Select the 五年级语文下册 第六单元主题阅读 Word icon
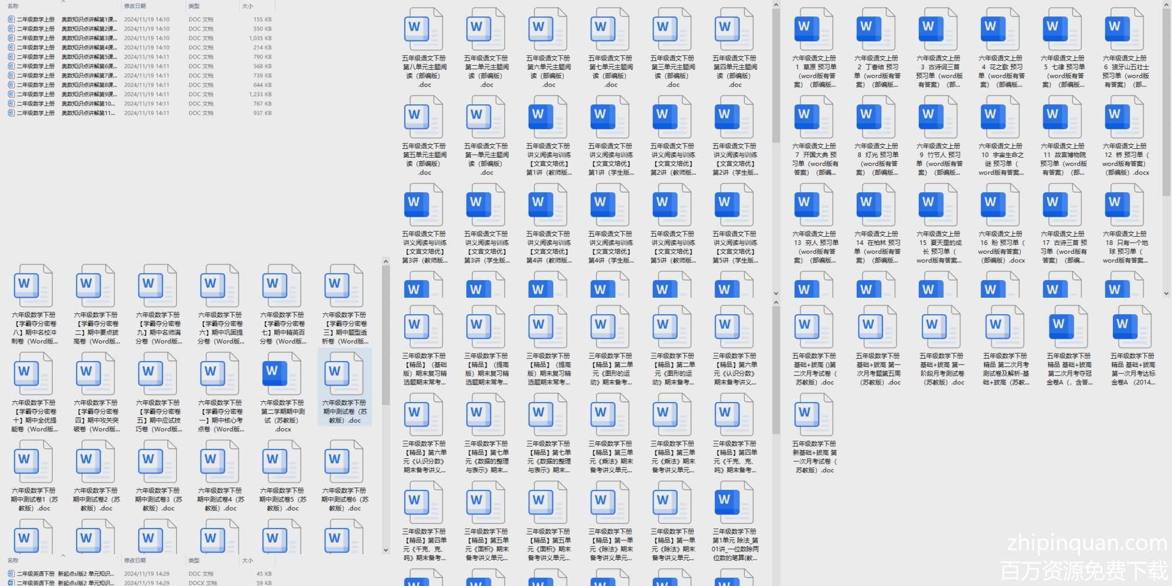The height and width of the screenshot is (586, 1172). (x=548, y=29)
